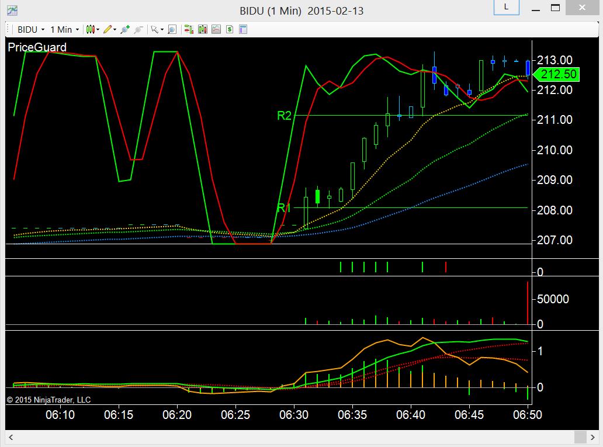Image resolution: width=603 pixels, height=447 pixels.
Task: Open the data box magnifier icon
Action: click(x=172, y=30)
